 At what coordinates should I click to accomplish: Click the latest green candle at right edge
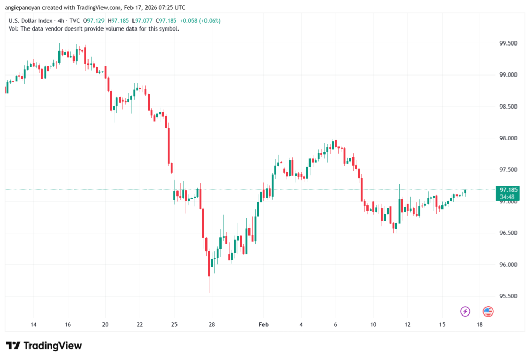(x=465, y=192)
